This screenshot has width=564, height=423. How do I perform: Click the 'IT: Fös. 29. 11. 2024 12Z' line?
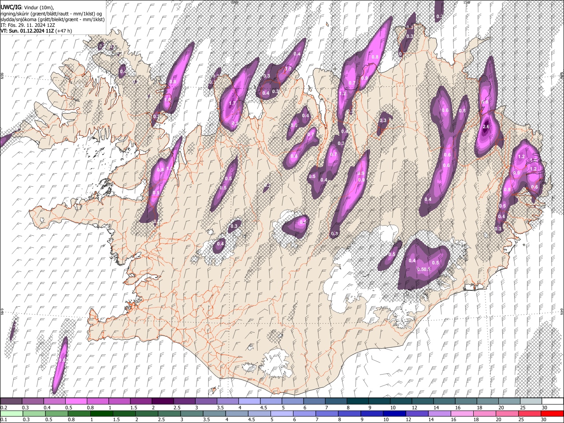click(28, 25)
